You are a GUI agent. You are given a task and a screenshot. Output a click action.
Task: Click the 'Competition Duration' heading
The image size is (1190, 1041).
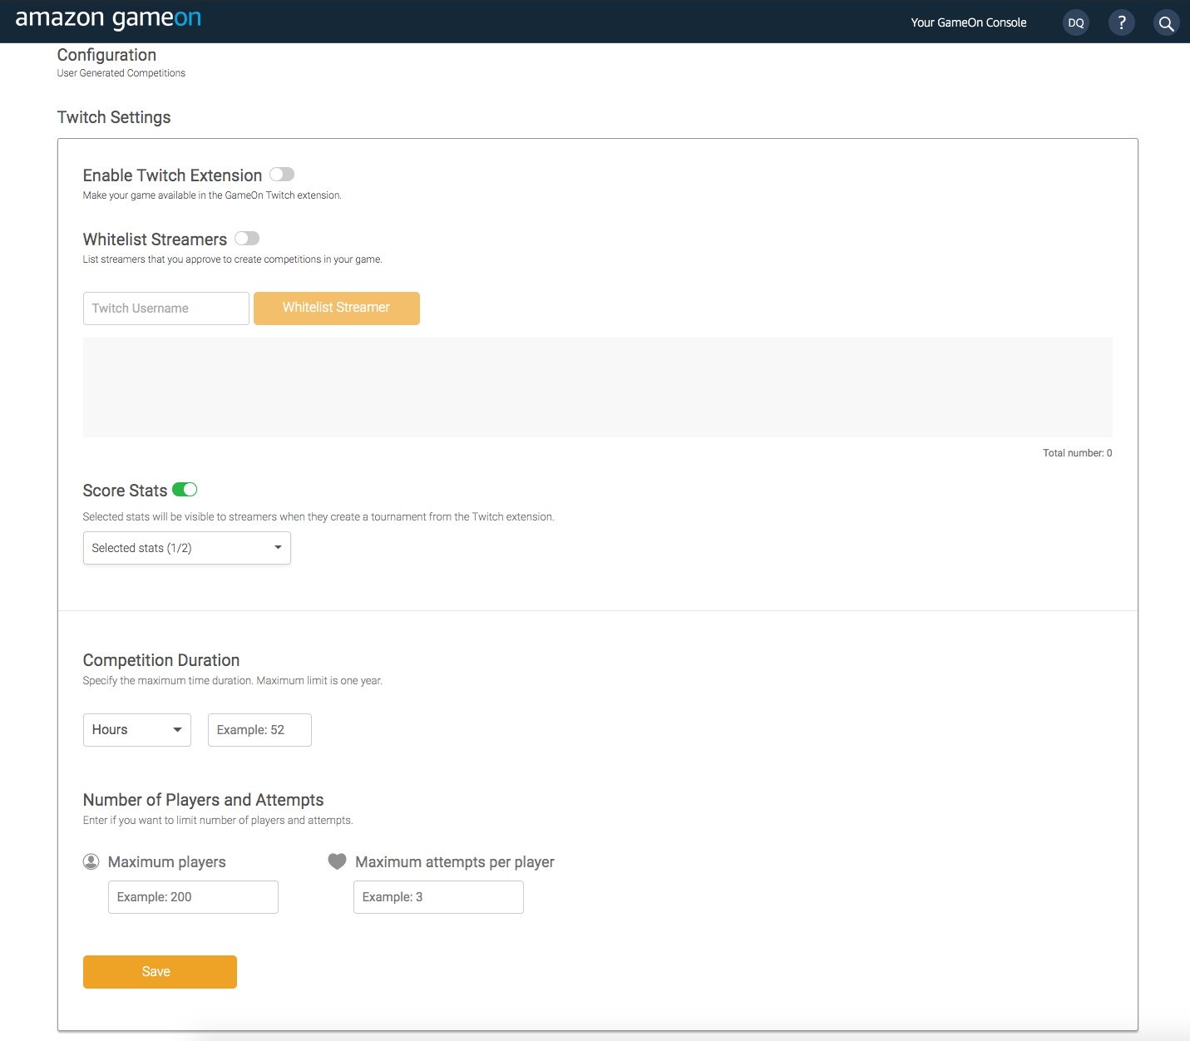[x=161, y=660]
